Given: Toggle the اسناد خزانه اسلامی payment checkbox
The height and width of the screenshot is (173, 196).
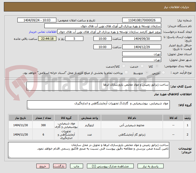Looking at the screenshot, I should pyautogui.click(x=126, y=72).
